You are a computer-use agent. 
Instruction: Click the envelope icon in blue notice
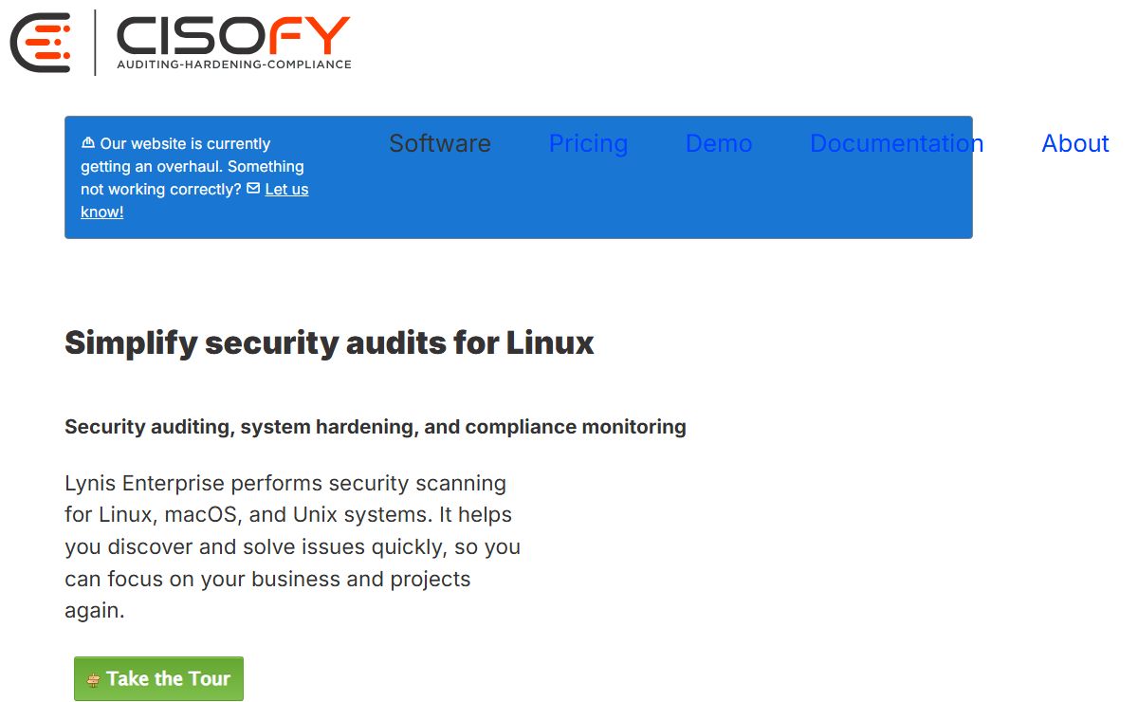click(x=253, y=189)
